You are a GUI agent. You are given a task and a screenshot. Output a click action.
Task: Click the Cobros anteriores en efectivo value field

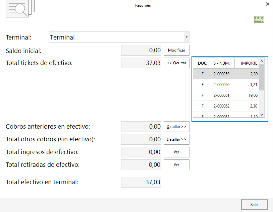click(141, 127)
